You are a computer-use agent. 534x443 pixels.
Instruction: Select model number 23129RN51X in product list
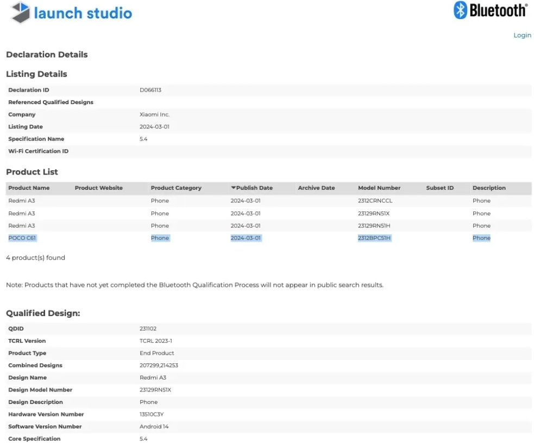pos(374,214)
